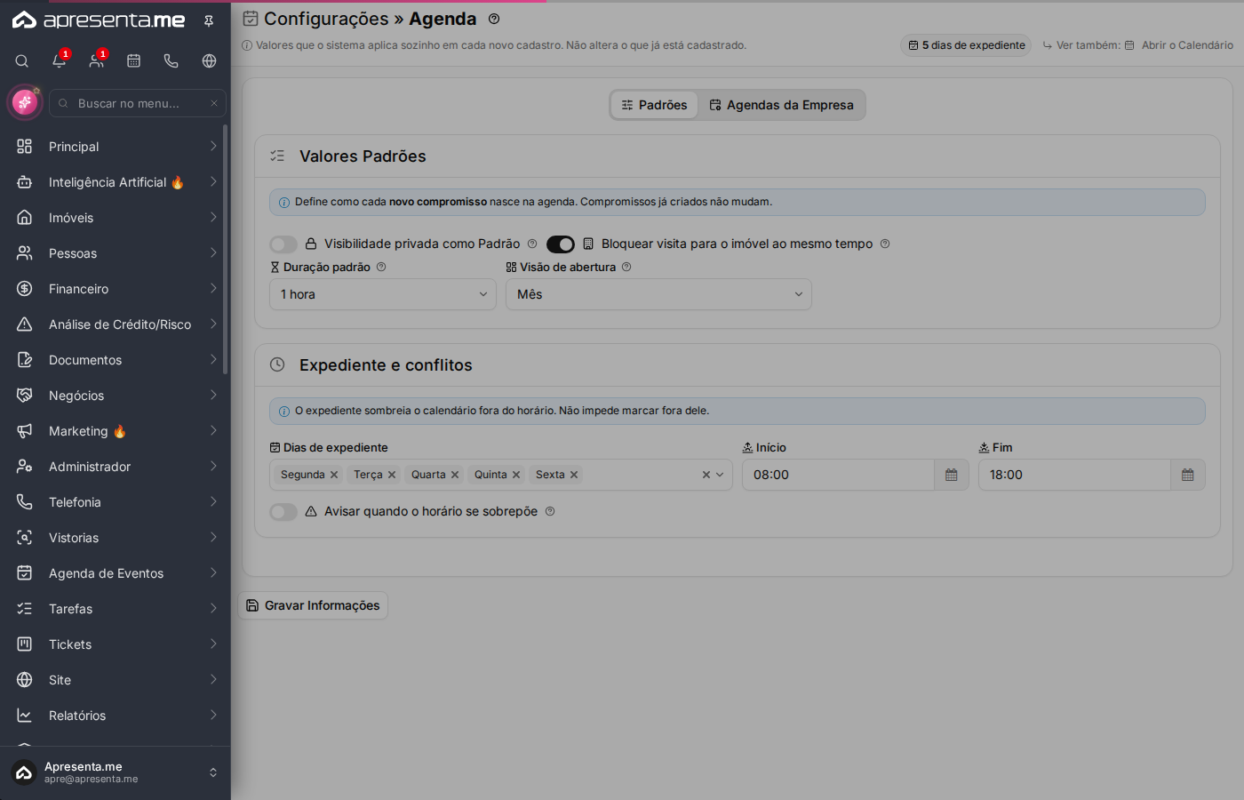Open the Principal menu item
The height and width of the screenshot is (800, 1244).
[116, 147]
